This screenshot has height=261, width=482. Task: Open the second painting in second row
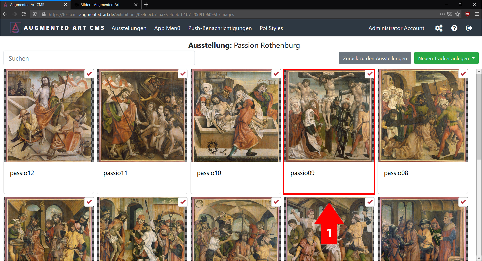(x=142, y=229)
